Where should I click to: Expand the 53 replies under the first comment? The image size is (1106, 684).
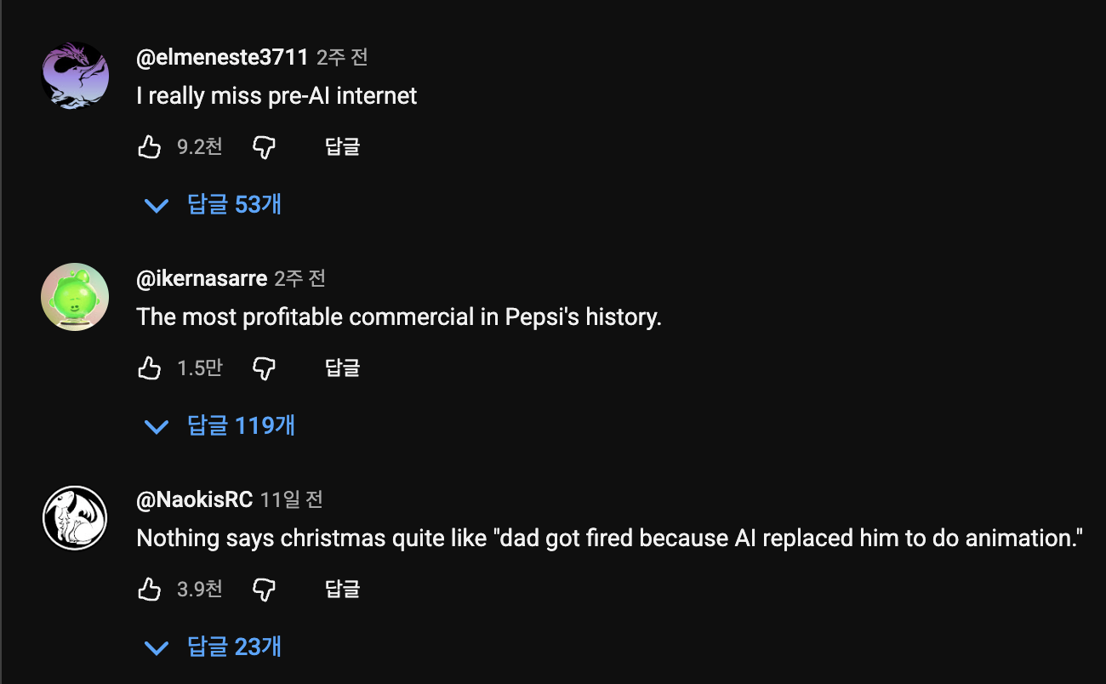234,204
